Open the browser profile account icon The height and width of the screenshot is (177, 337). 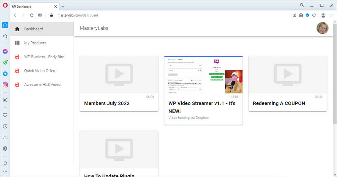[323, 15]
